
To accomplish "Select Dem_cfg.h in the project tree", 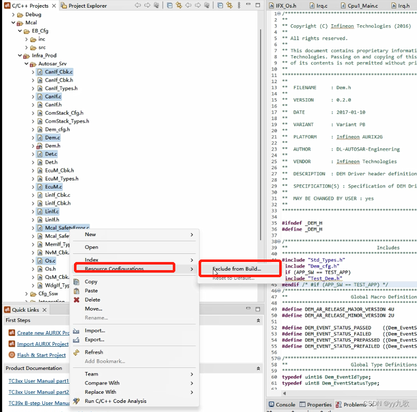I will [57, 129].
